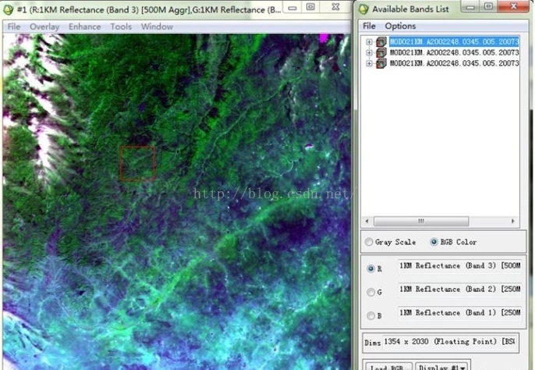Minimize the image display window
Viewport: 535px width, 370px height.
coord(292,7)
